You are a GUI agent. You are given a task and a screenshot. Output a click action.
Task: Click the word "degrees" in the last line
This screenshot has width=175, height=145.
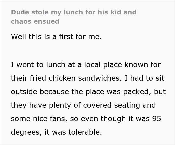[26, 132]
